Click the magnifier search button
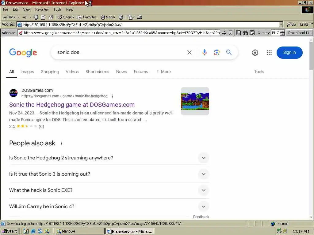 point(229,52)
